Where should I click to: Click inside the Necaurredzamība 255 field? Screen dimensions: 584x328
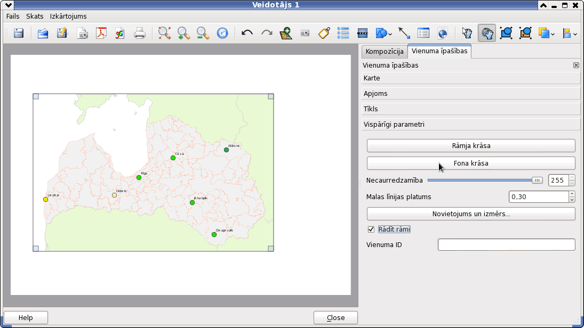pyautogui.click(x=558, y=181)
